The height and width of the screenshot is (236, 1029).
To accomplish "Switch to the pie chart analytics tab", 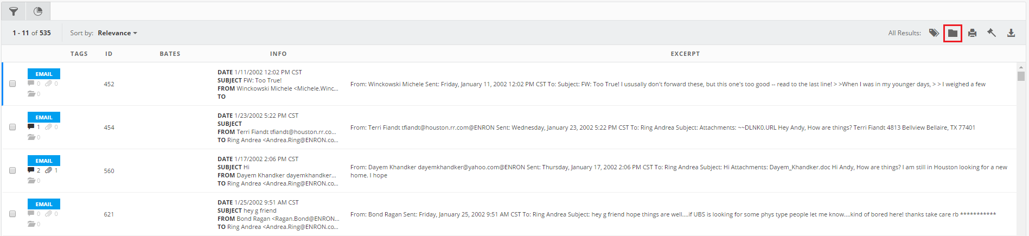I will tap(38, 11).
